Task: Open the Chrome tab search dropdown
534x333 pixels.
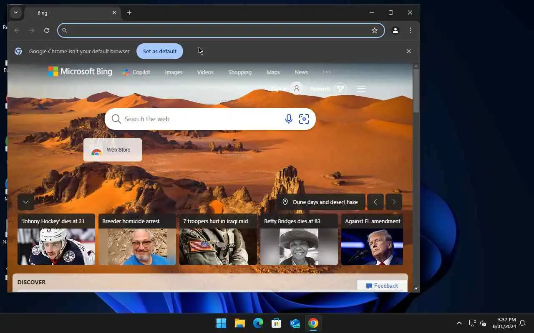Action: 16,12
